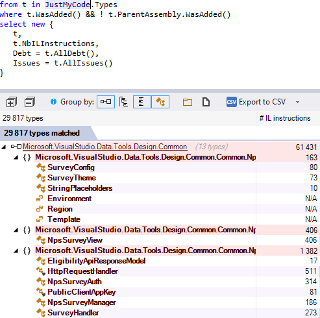Screen dimensions: 320x318
Task: Collapse the Microsoft.VisualStudio.Data.Tools.Design.Common assembly node
Action: pyautogui.click(x=3, y=147)
